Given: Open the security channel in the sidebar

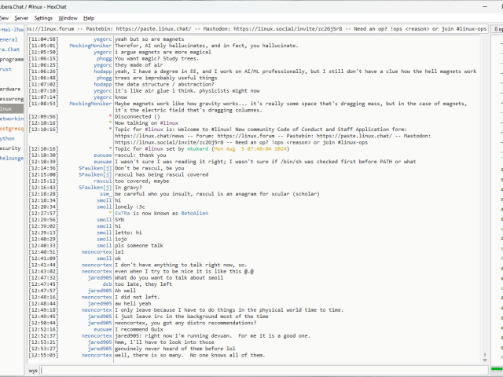Looking at the screenshot, I should [x=9, y=148].
